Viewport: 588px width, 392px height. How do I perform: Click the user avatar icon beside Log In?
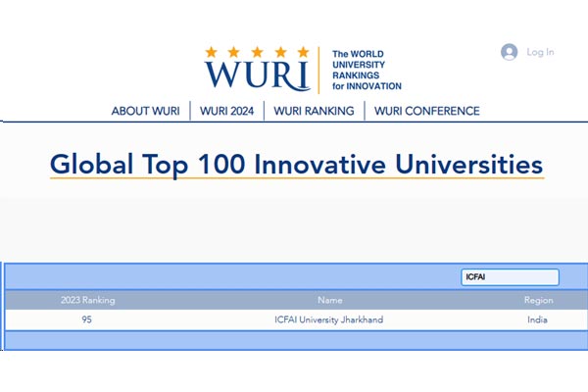(x=509, y=52)
